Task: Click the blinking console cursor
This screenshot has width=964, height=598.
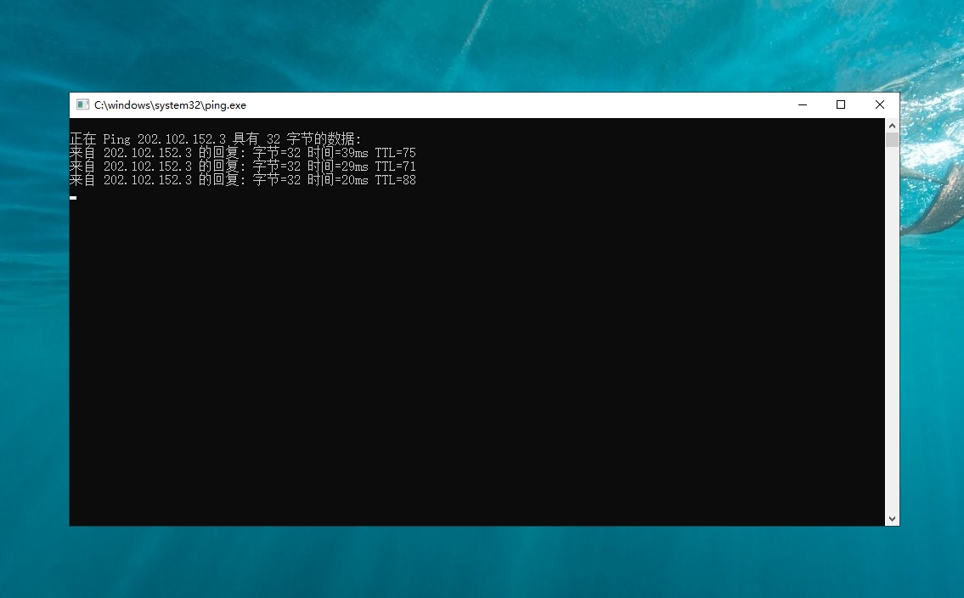Action: tap(73, 198)
